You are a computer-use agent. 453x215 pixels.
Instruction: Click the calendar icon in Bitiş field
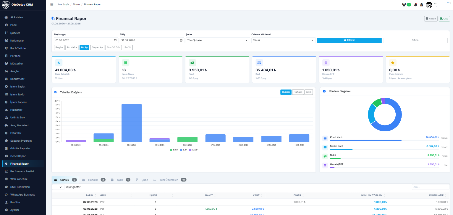point(181,40)
